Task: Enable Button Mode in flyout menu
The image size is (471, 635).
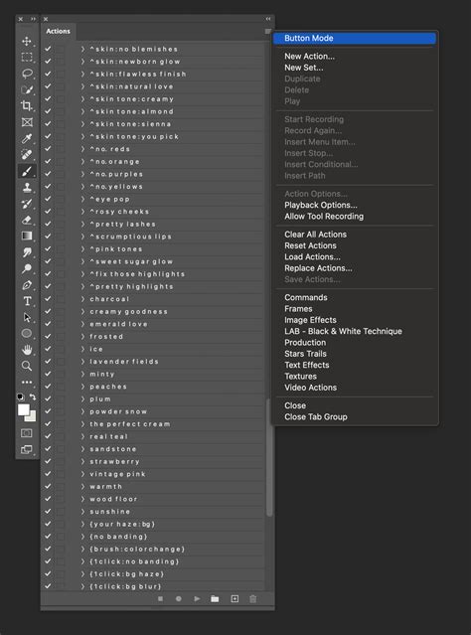Action: pos(355,38)
